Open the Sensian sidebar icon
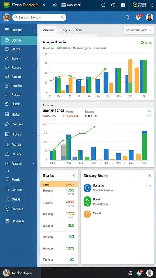The image size is (156, 278). click(7, 189)
